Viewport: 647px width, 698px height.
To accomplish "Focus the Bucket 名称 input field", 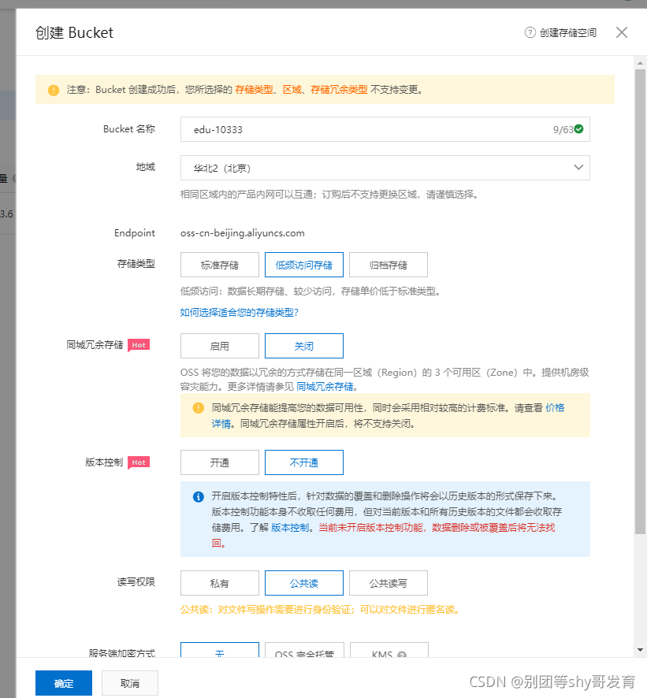I will pyautogui.click(x=385, y=129).
